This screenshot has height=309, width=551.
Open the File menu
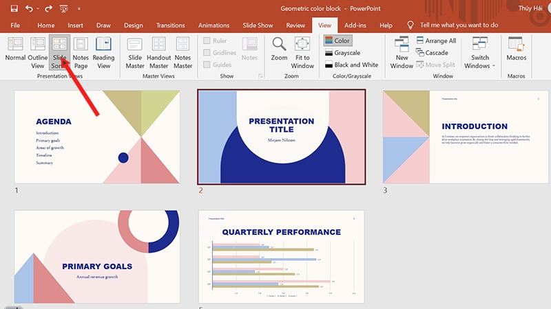coord(15,25)
